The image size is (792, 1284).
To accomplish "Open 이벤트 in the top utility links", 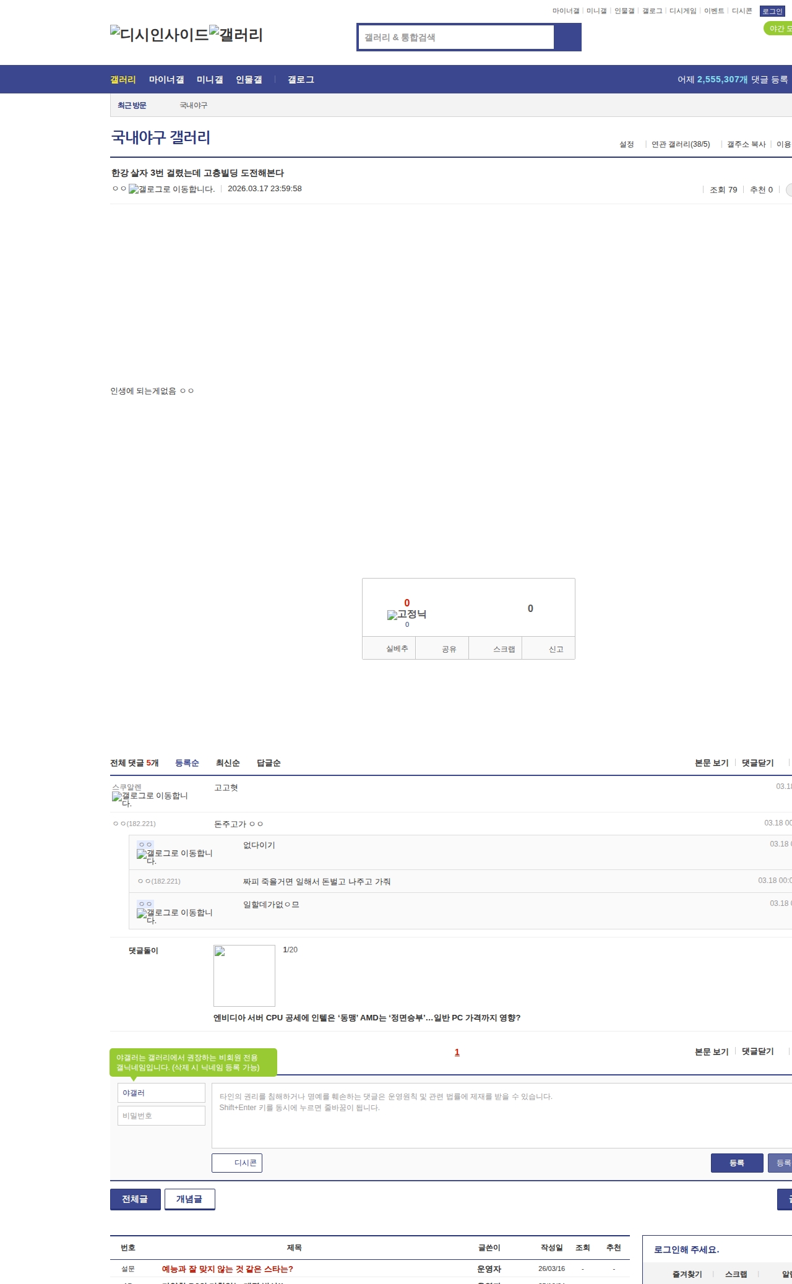I will point(714,11).
